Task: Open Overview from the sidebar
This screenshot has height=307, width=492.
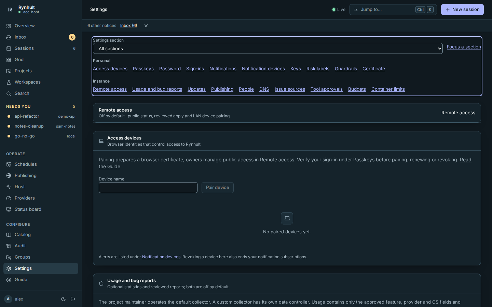Action: pyautogui.click(x=41, y=26)
